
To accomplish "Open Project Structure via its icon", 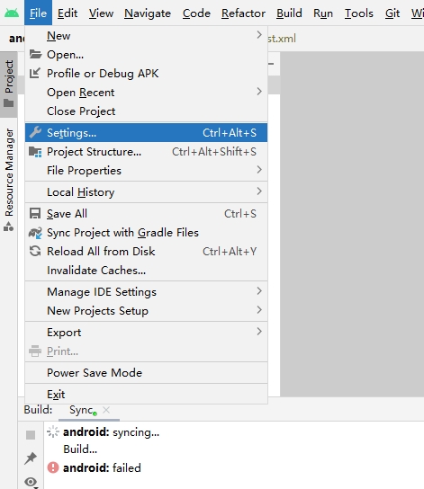I will point(35,152).
